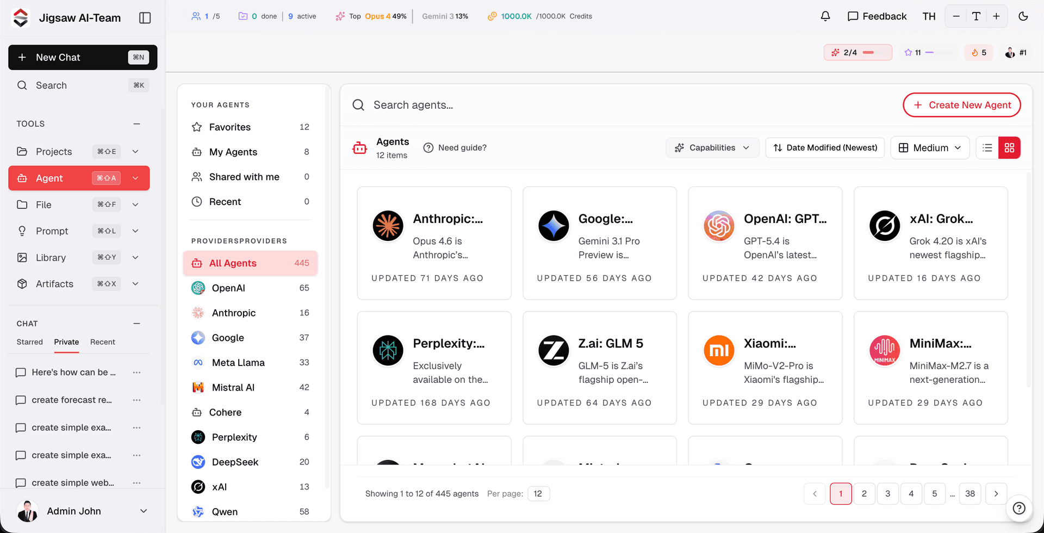Screen dimensions: 1044x533
Task: Switch to Private chat tab
Action: pyautogui.click(x=66, y=342)
